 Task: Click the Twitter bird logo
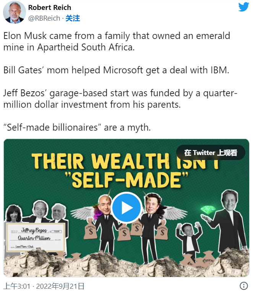click(243, 7)
